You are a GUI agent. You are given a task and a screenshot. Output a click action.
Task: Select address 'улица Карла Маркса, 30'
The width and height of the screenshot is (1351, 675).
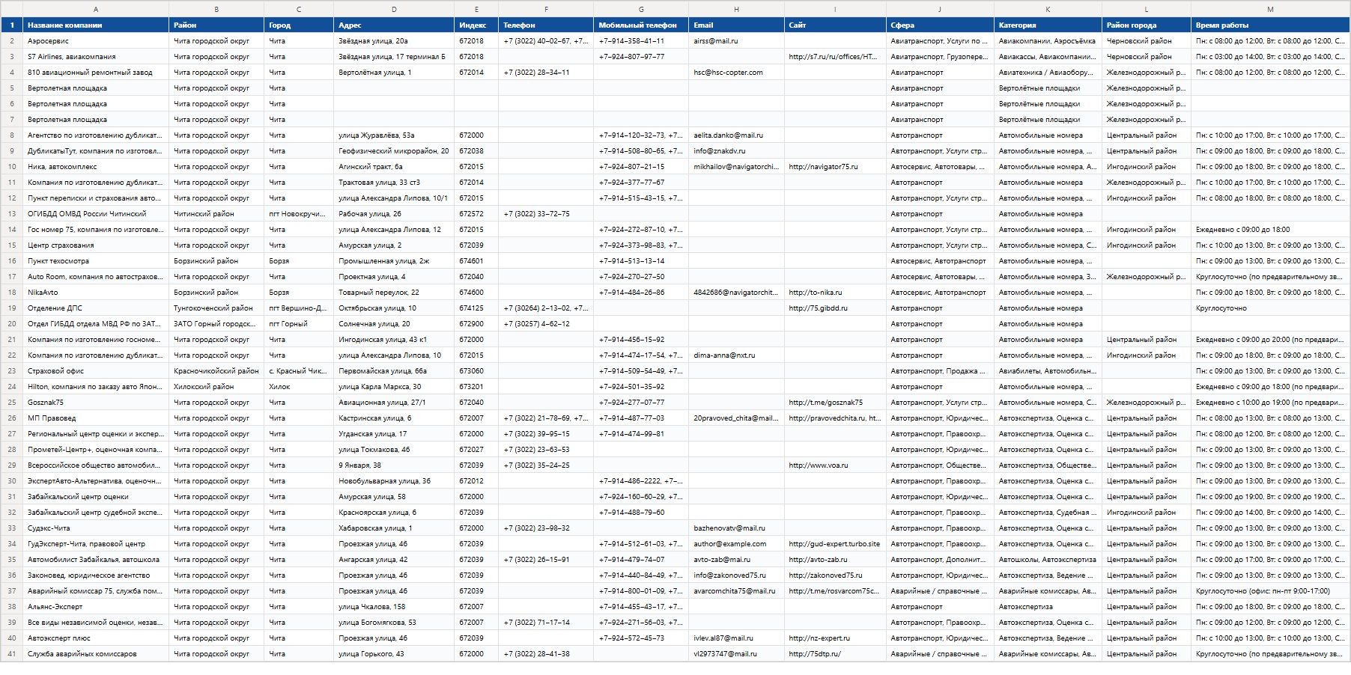click(394, 386)
